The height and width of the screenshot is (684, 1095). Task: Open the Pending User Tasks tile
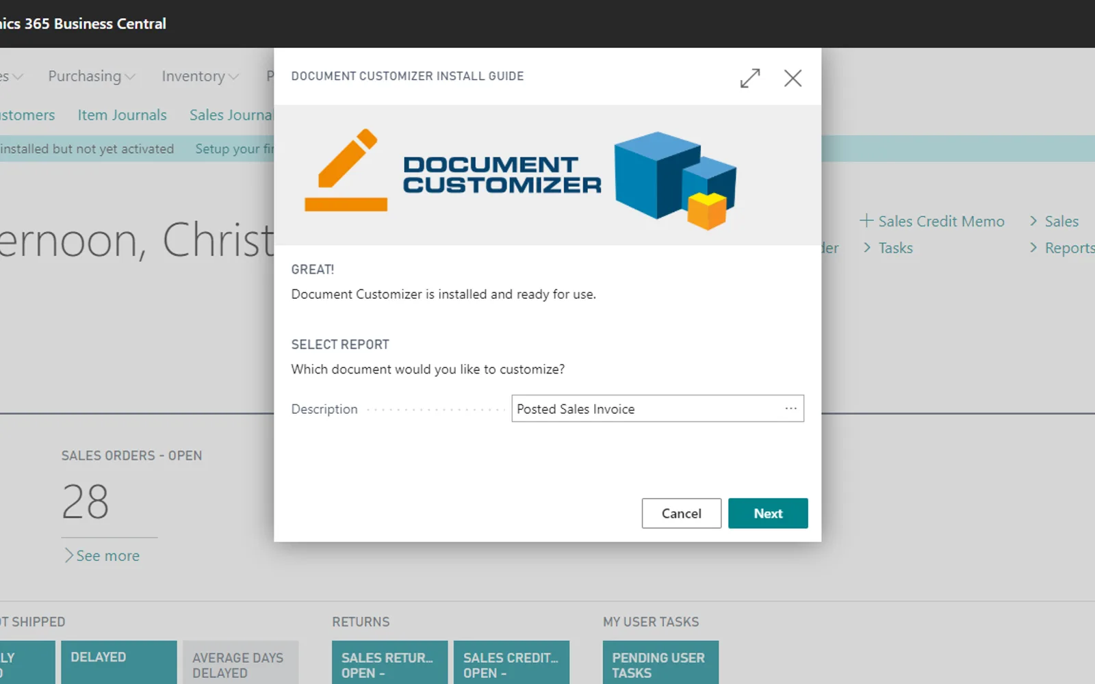pyautogui.click(x=661, y=662)
